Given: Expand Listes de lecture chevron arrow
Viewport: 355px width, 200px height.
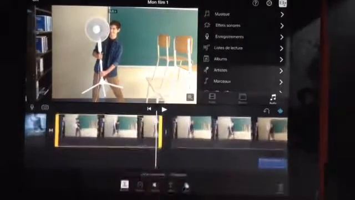Looking at the screenshot, I should [x=281, y=48].
